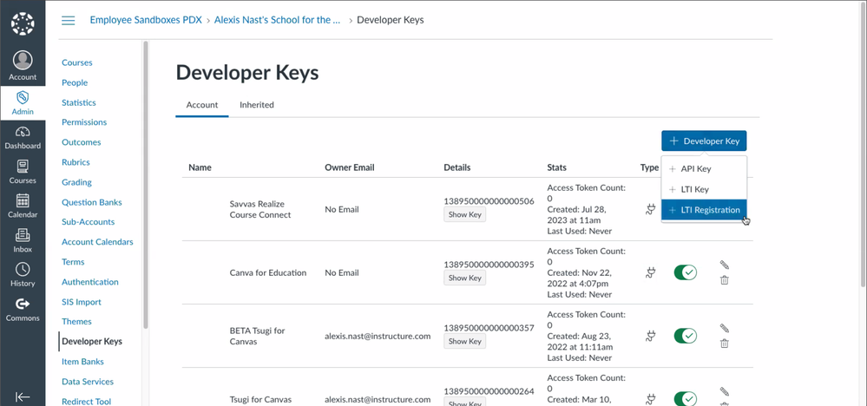Image resolution: width=867 pixels, height=406 pixels.
Task: Edit the Tsugi for Canvas key
Action: coord(725,391)
